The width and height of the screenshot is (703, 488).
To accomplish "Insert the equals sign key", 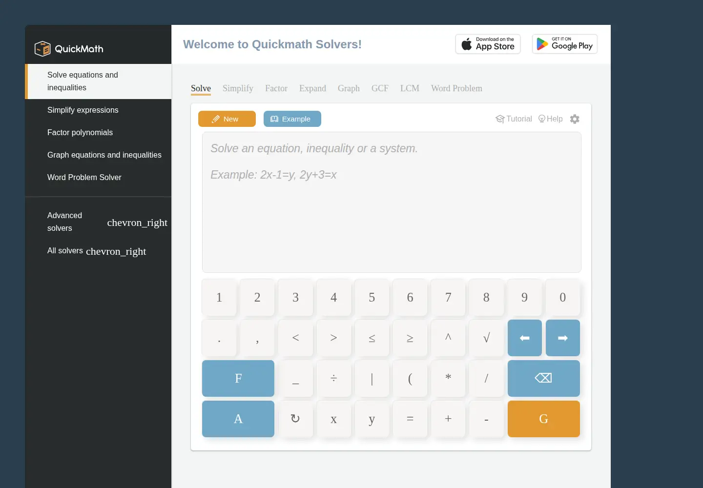I will 410,419.
